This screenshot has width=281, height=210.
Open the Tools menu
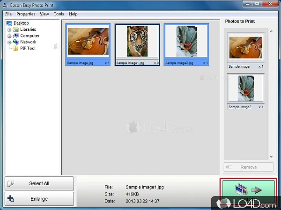(59, 14)
